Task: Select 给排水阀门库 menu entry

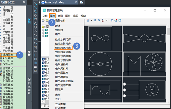Action: click(63, 40)
